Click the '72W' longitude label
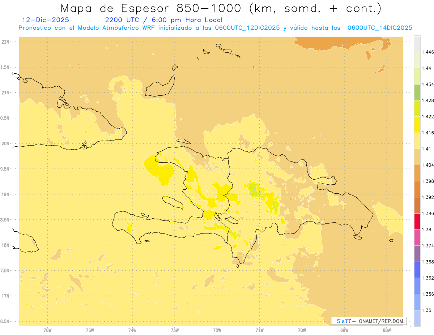 pyautogui.click(x=217, y=330)
